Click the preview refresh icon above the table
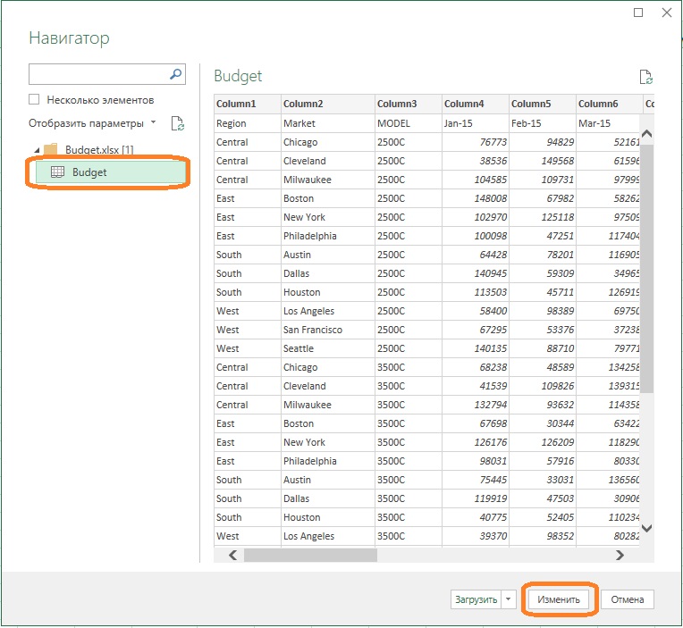 [646, 77]
